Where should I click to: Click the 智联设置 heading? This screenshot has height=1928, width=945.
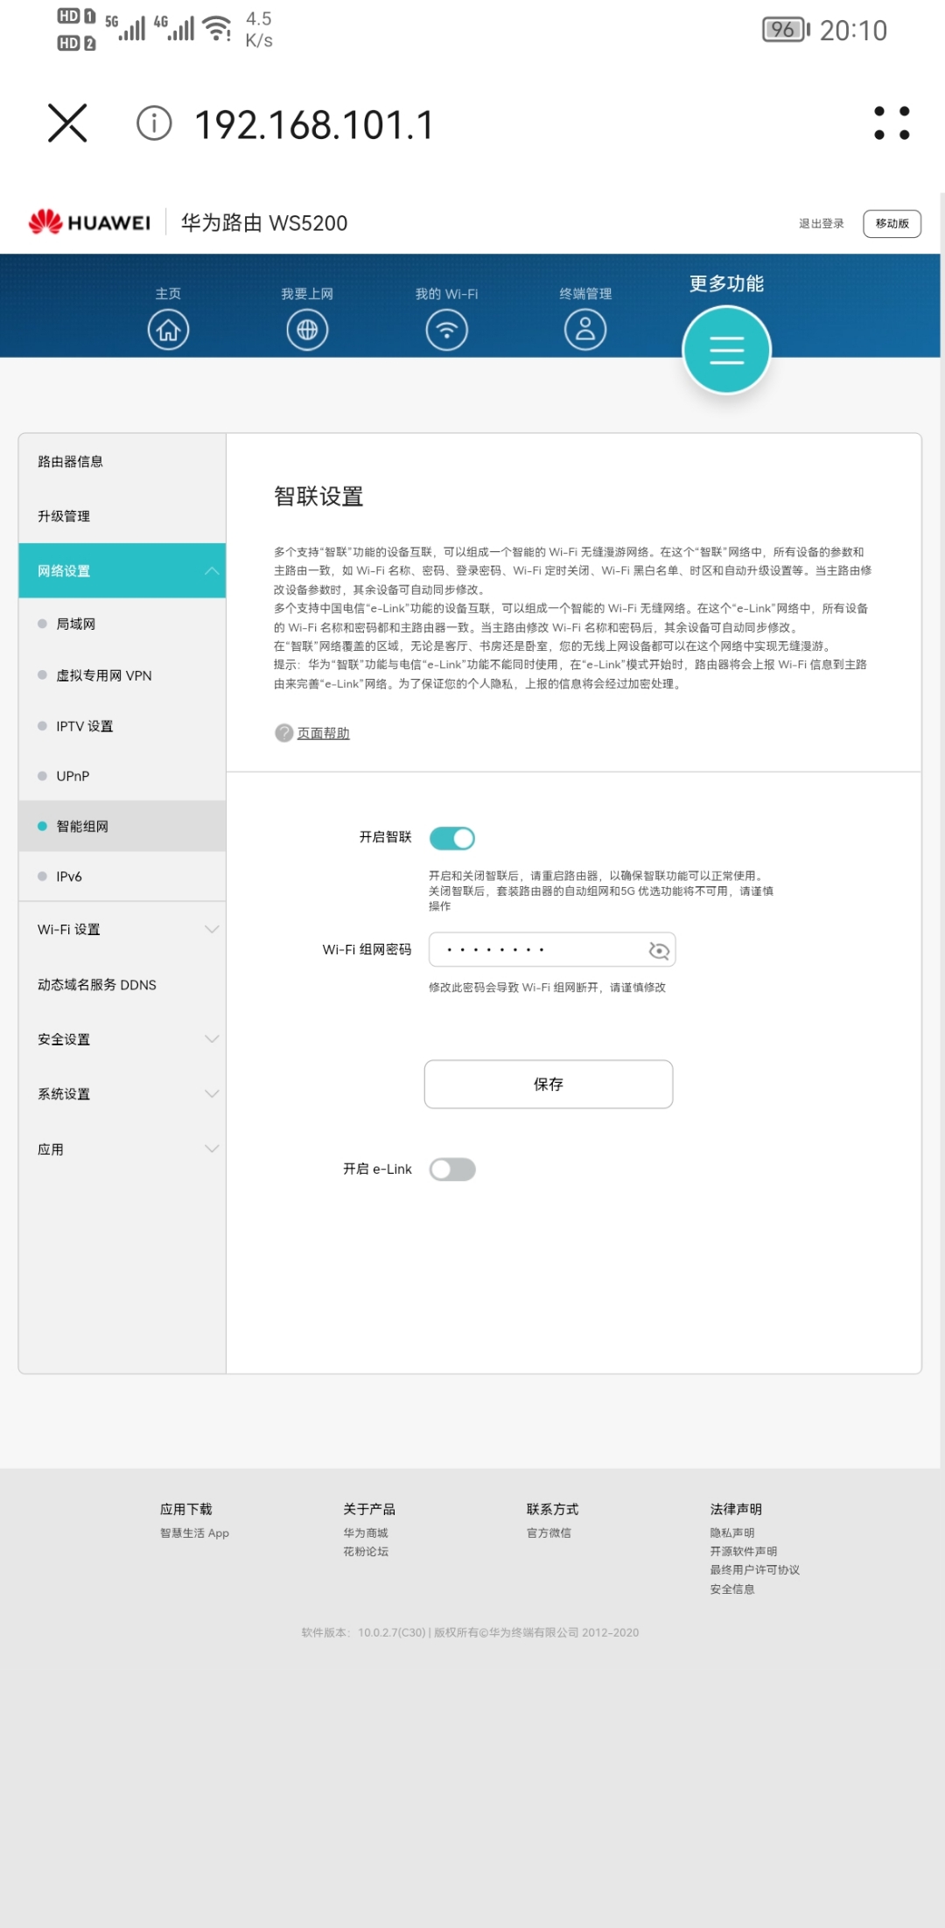[318, 497]
